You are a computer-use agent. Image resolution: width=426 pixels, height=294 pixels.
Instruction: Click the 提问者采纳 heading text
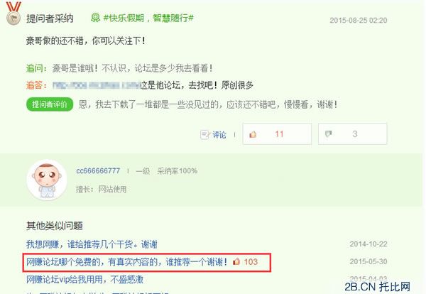coord(50,18)
